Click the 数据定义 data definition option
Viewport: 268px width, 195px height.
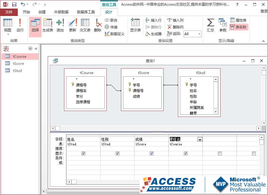[x=114, y=34]
